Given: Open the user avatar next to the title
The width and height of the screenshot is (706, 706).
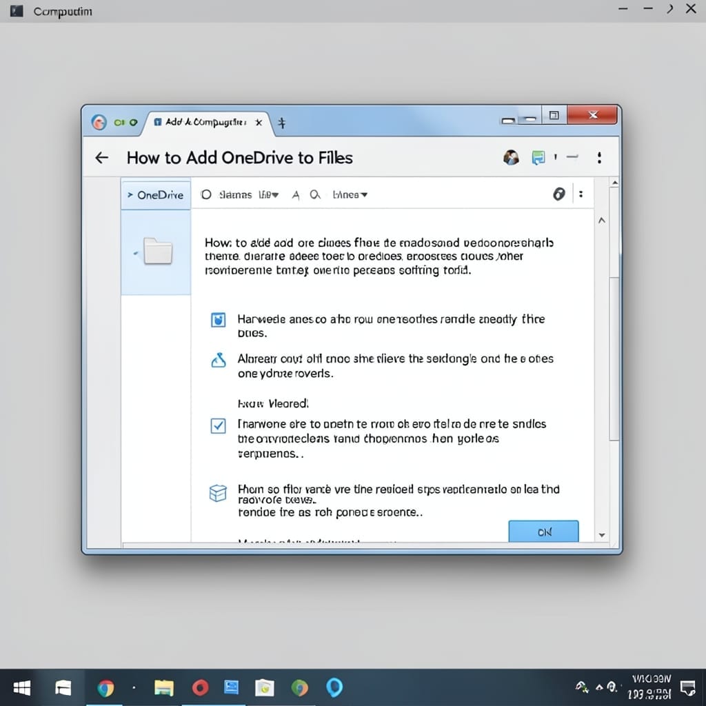Looking at the screenshot, I should tap(511, 158).
